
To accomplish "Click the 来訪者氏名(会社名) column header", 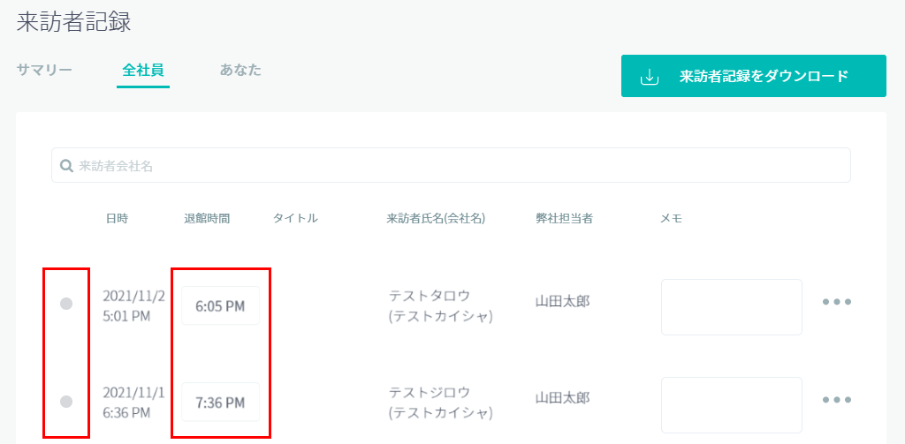I will pos(436,219).
